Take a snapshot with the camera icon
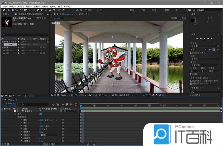The width and height of the screenshot is (223, 146). [x=90, y=95]
